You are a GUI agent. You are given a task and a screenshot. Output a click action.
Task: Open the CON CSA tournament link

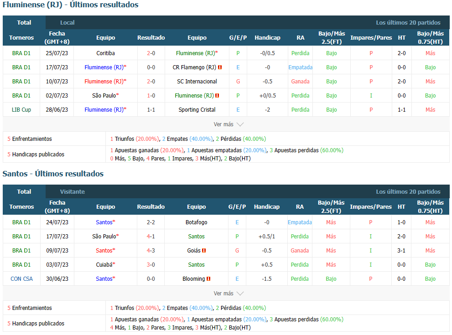point(21,278)
